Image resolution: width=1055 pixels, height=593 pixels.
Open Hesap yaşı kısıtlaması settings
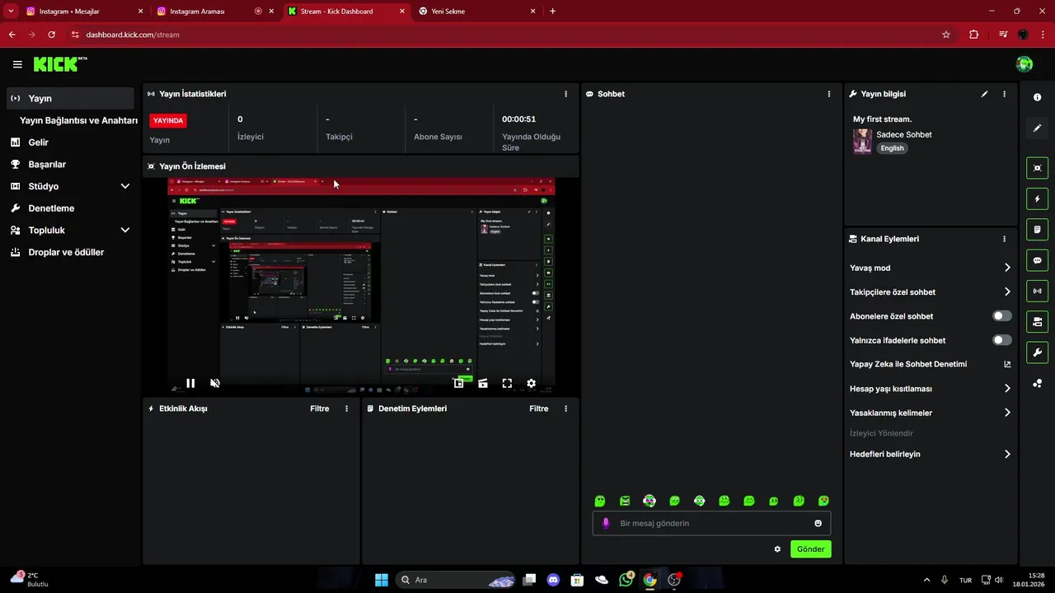pos(930,389)
